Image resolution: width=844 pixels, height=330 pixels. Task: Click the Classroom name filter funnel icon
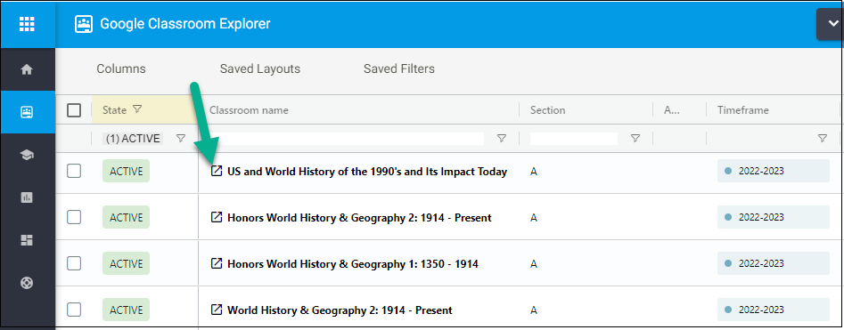502,139
